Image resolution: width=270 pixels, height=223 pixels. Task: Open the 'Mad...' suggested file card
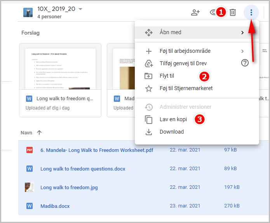121,80
